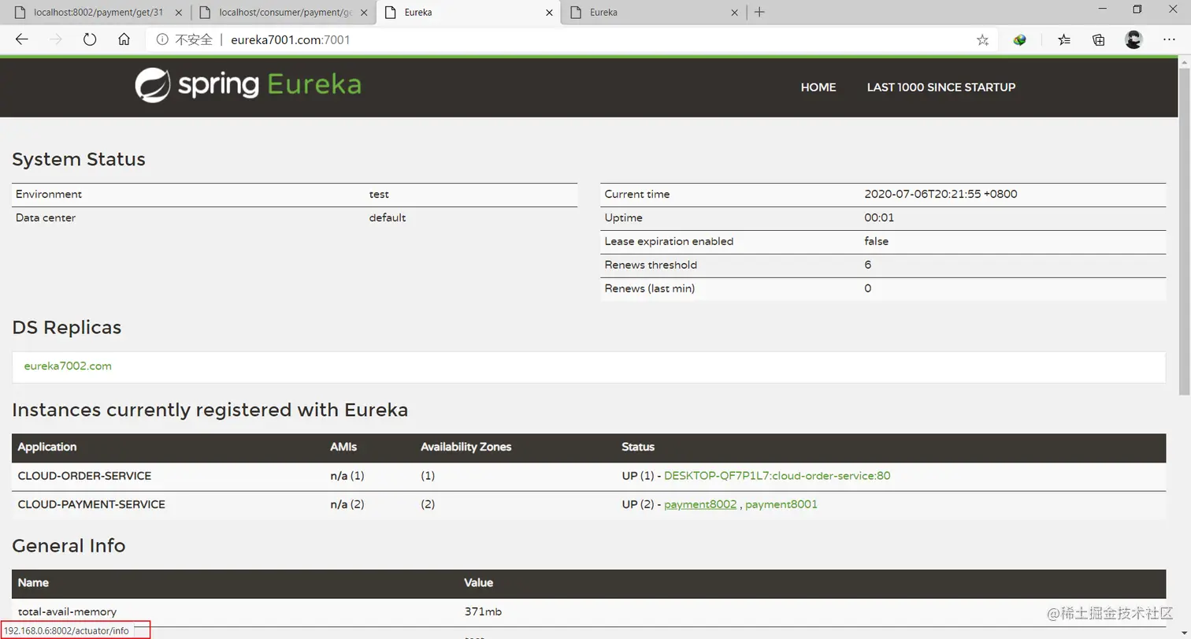
Task: Switch to the localhost/consumer/payment tab
Action: (284, 13)
